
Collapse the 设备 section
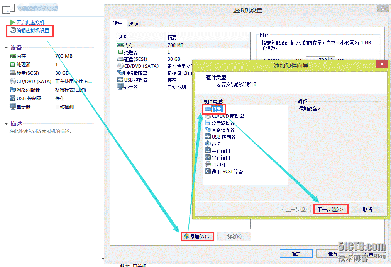click(6, 47)
